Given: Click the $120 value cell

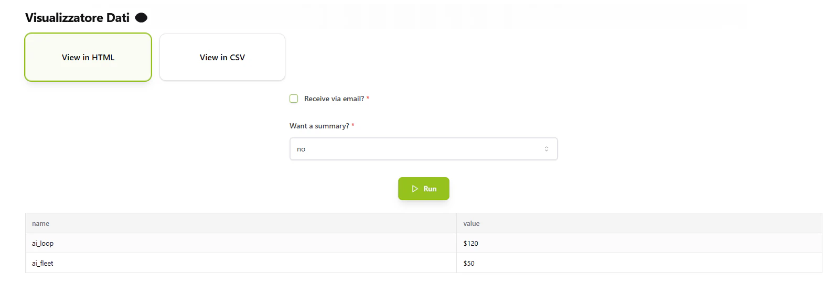Looking at the screenshot, I should click(x=470, y=243).
